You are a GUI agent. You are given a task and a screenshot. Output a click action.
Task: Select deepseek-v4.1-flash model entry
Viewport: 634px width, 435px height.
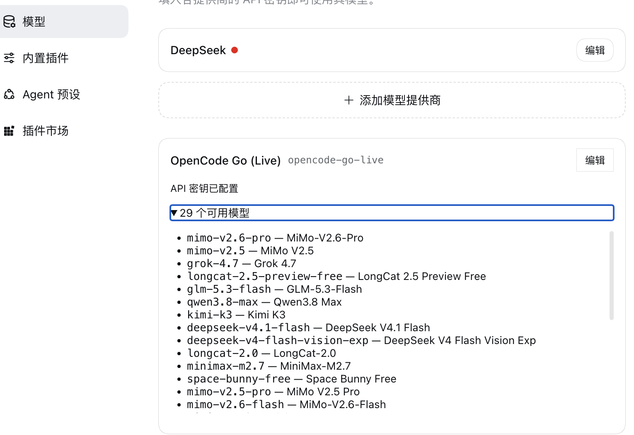coord(308,327)
